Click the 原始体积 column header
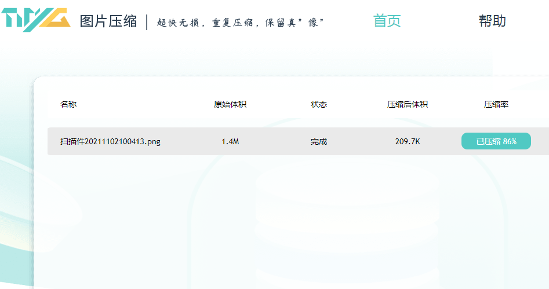This screenshot has width=549, height=289. 230,104
